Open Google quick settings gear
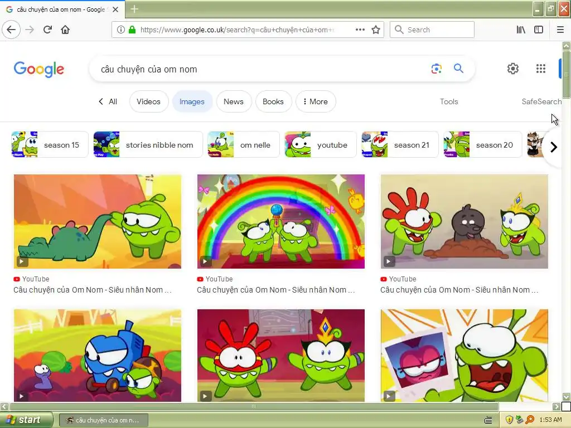The height and width of the screenshot is (428, 571). (x=513, y=69)
